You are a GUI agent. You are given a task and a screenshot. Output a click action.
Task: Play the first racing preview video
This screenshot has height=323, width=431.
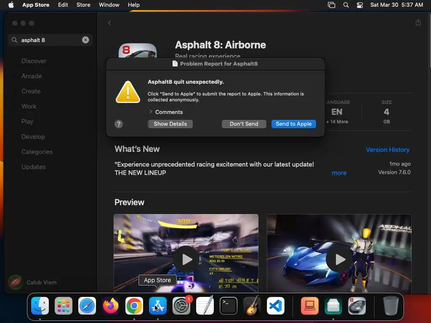click(186, 259)
